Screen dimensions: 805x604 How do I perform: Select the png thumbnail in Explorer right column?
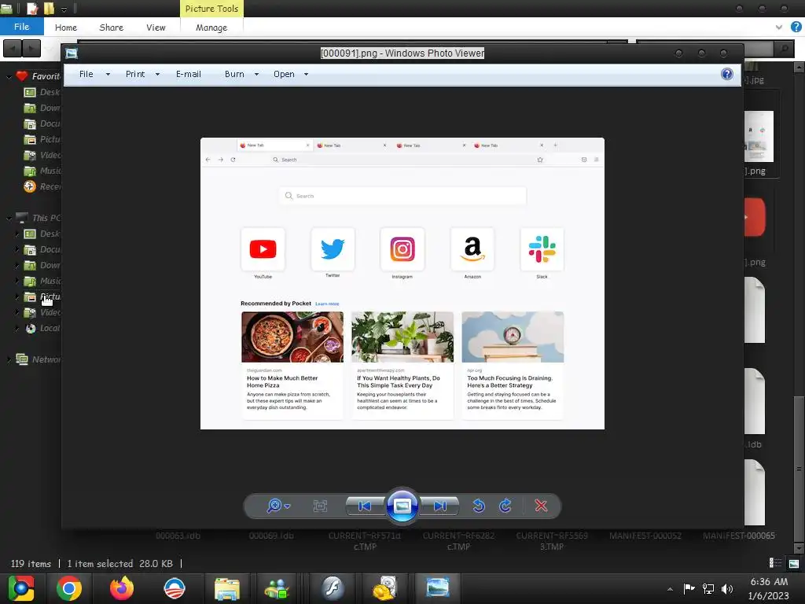[759, 137]
